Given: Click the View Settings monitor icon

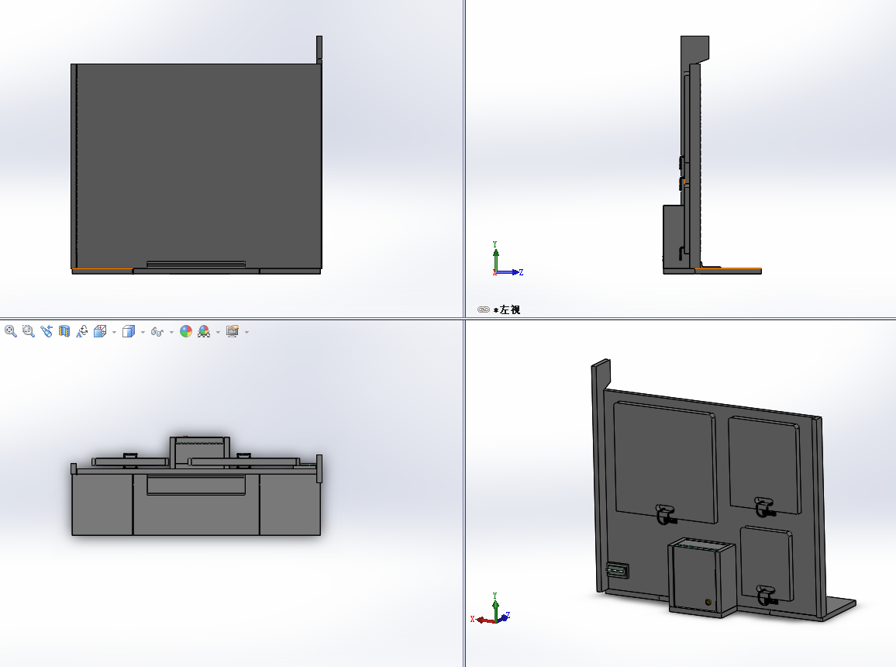Looking at the screenshot, I should pyautogui.click(x=233, y=331).
